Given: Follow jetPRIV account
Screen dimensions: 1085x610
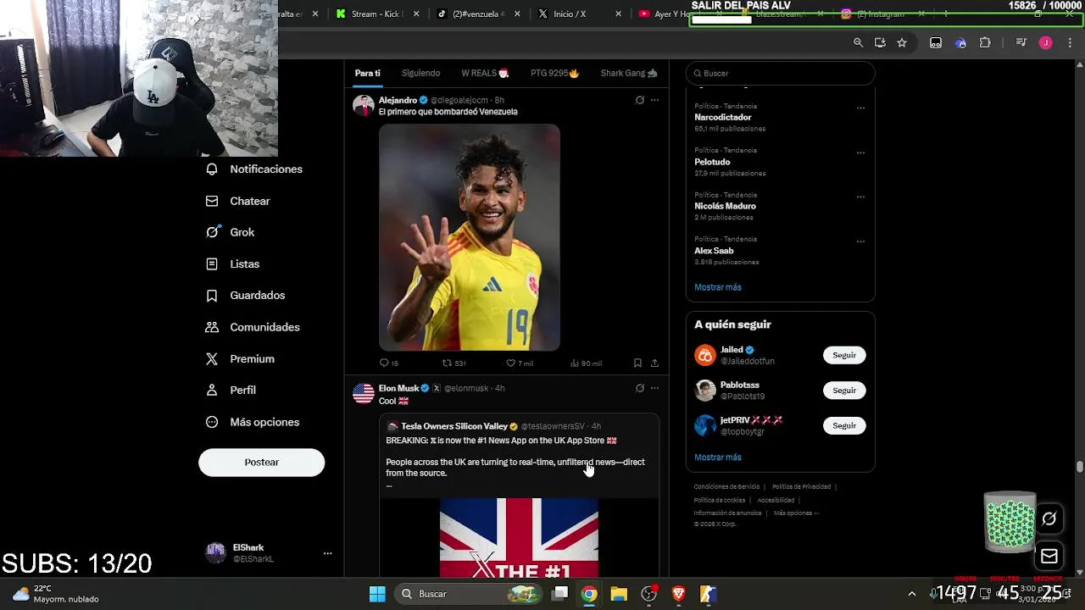Looking at the screenshot, I should pyautogui.click(x=844, y=425).
